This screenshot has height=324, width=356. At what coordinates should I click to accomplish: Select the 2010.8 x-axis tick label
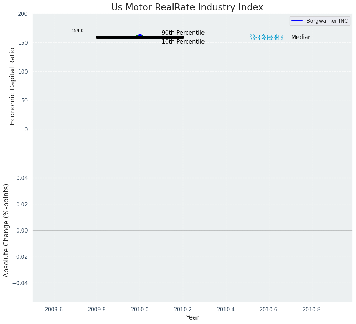[312, 309]
